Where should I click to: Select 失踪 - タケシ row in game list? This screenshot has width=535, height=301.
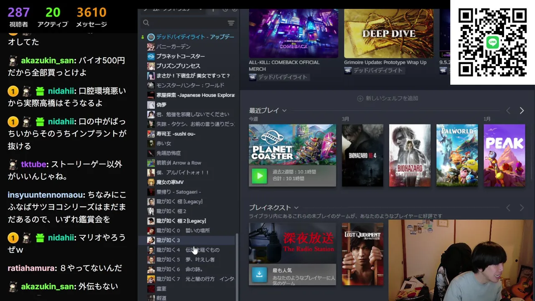tap(191, 124)
